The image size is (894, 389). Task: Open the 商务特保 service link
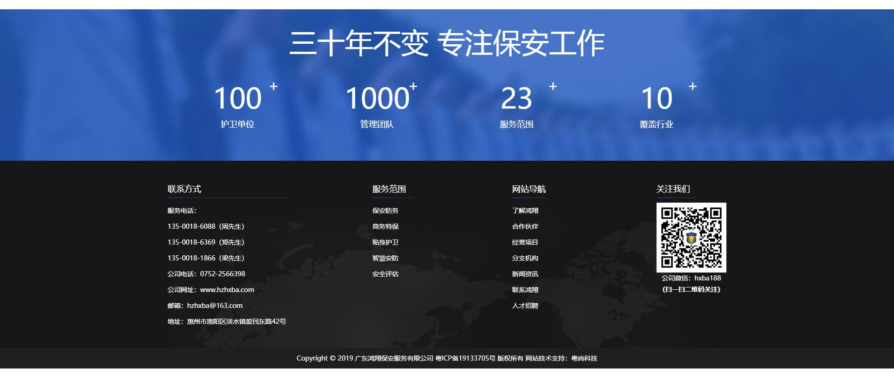385,226
